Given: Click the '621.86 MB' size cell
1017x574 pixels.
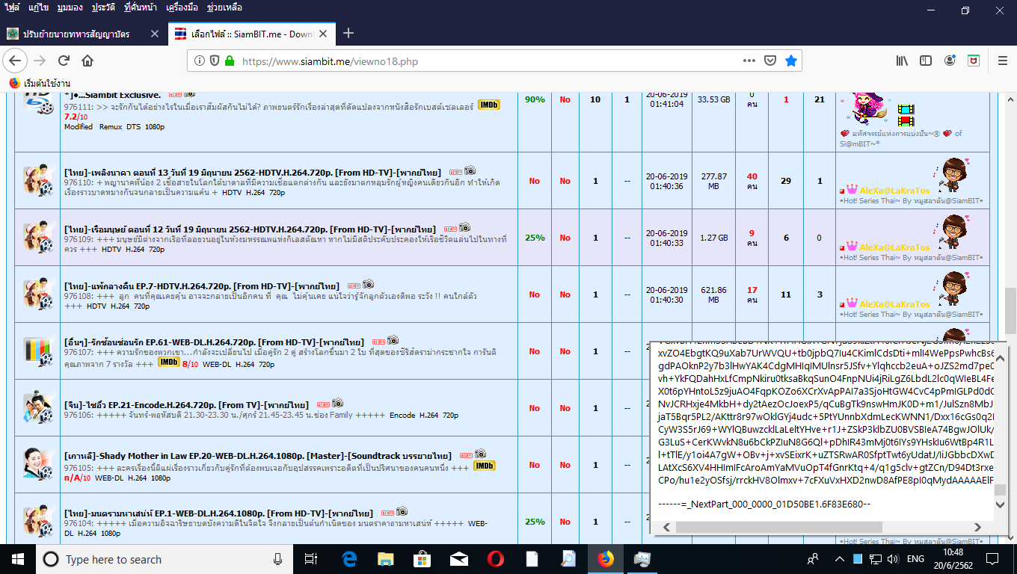Looking at the screenshot, I should tap(713, 294).
